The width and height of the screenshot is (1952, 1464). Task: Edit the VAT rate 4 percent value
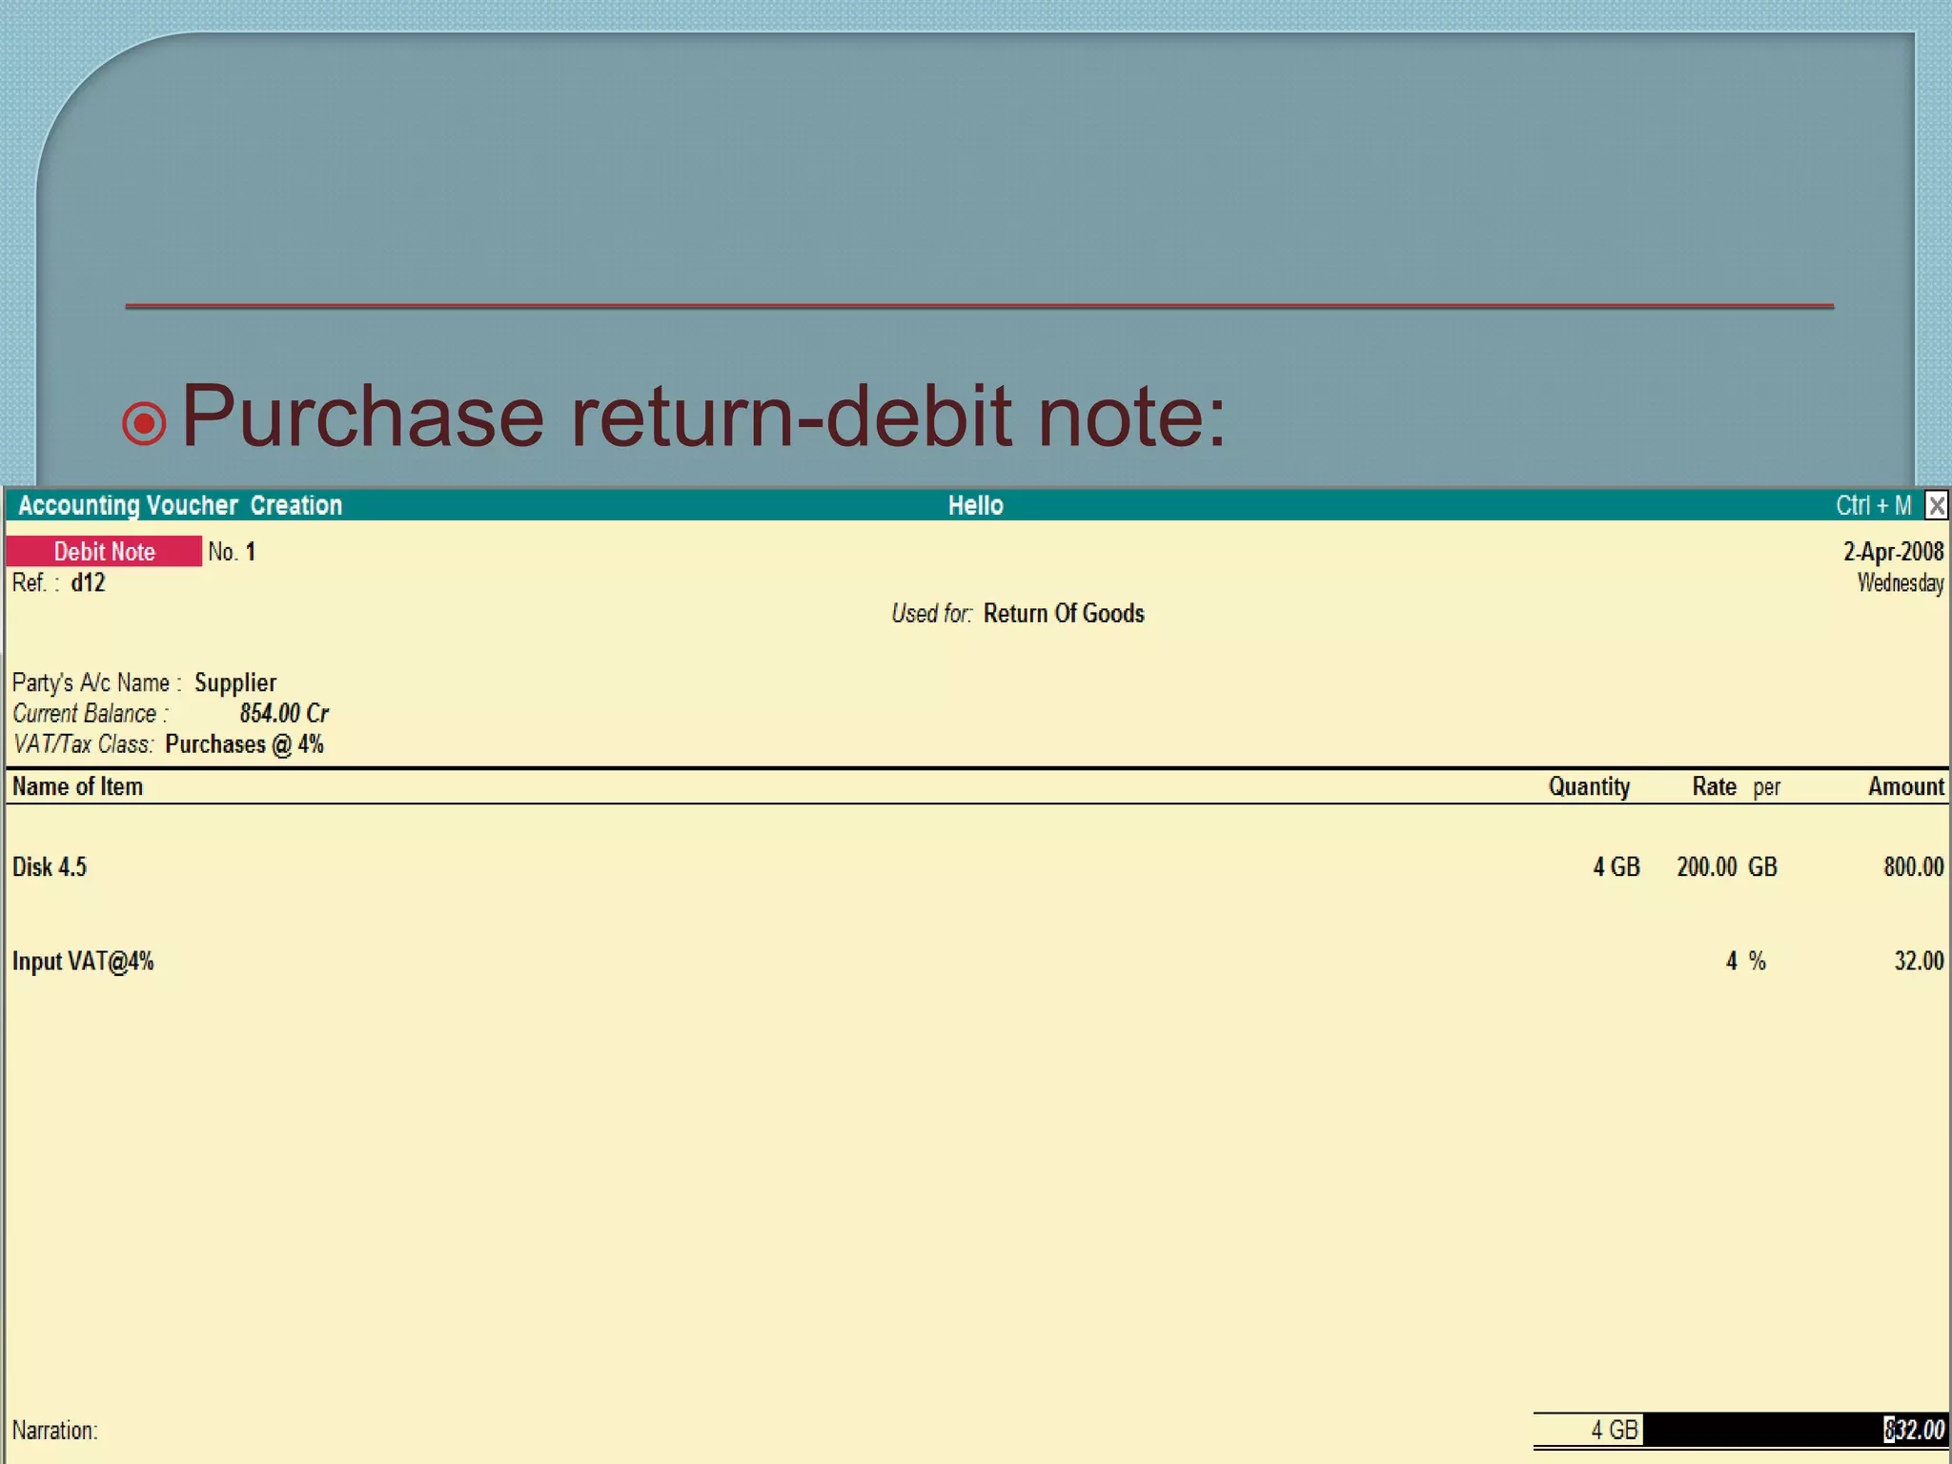click(1732, 961)
